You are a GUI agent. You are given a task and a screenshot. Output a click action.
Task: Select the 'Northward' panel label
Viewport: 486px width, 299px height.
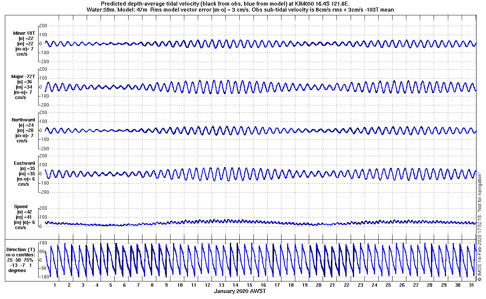(23, 120)
